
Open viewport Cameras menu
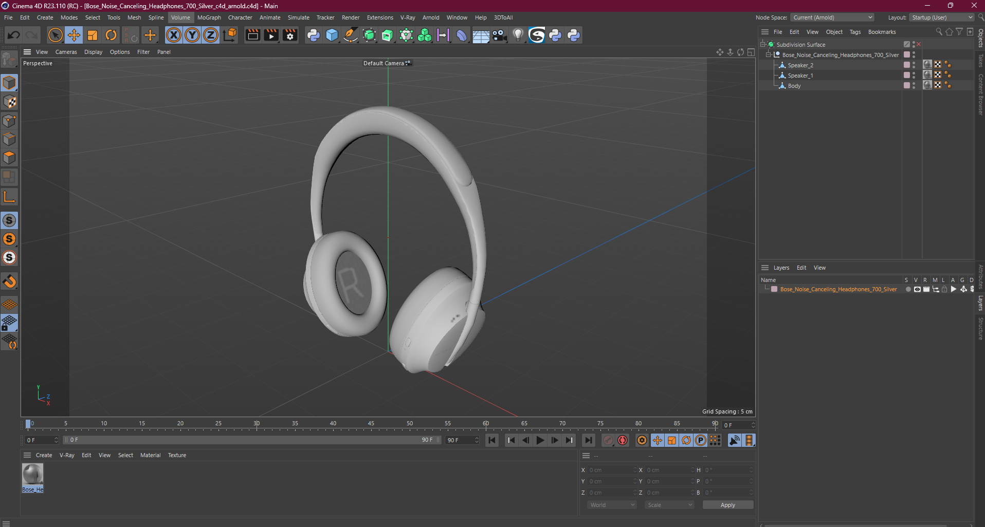pos(66,52)
